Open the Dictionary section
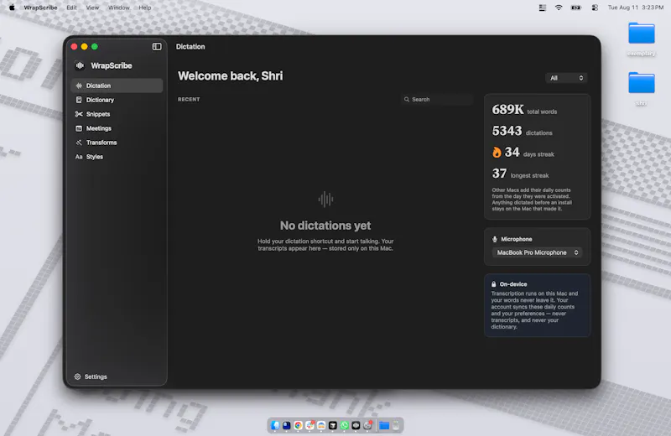 click(x=117, y=100)
